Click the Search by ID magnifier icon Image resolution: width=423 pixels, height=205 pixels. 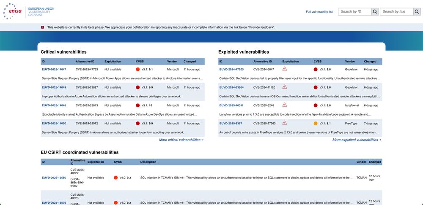375,11
